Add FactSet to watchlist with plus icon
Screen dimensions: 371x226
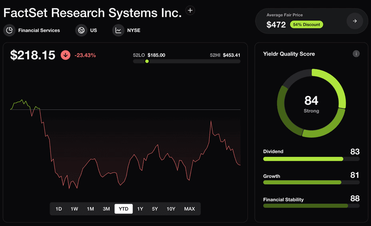click(x=190, y=10)
